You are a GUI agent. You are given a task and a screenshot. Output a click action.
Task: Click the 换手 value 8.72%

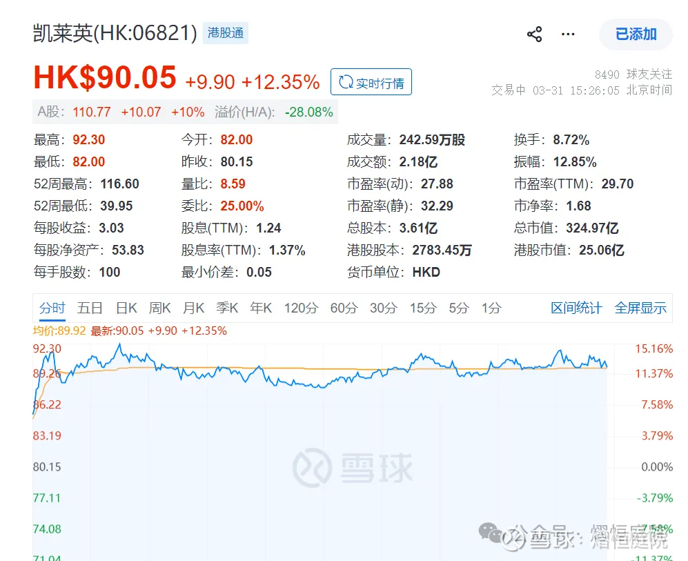click(571, 140)
